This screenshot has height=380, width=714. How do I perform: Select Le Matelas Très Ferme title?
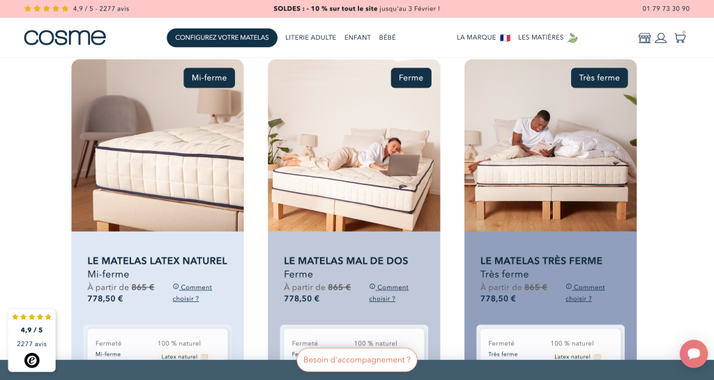point(541,261)
